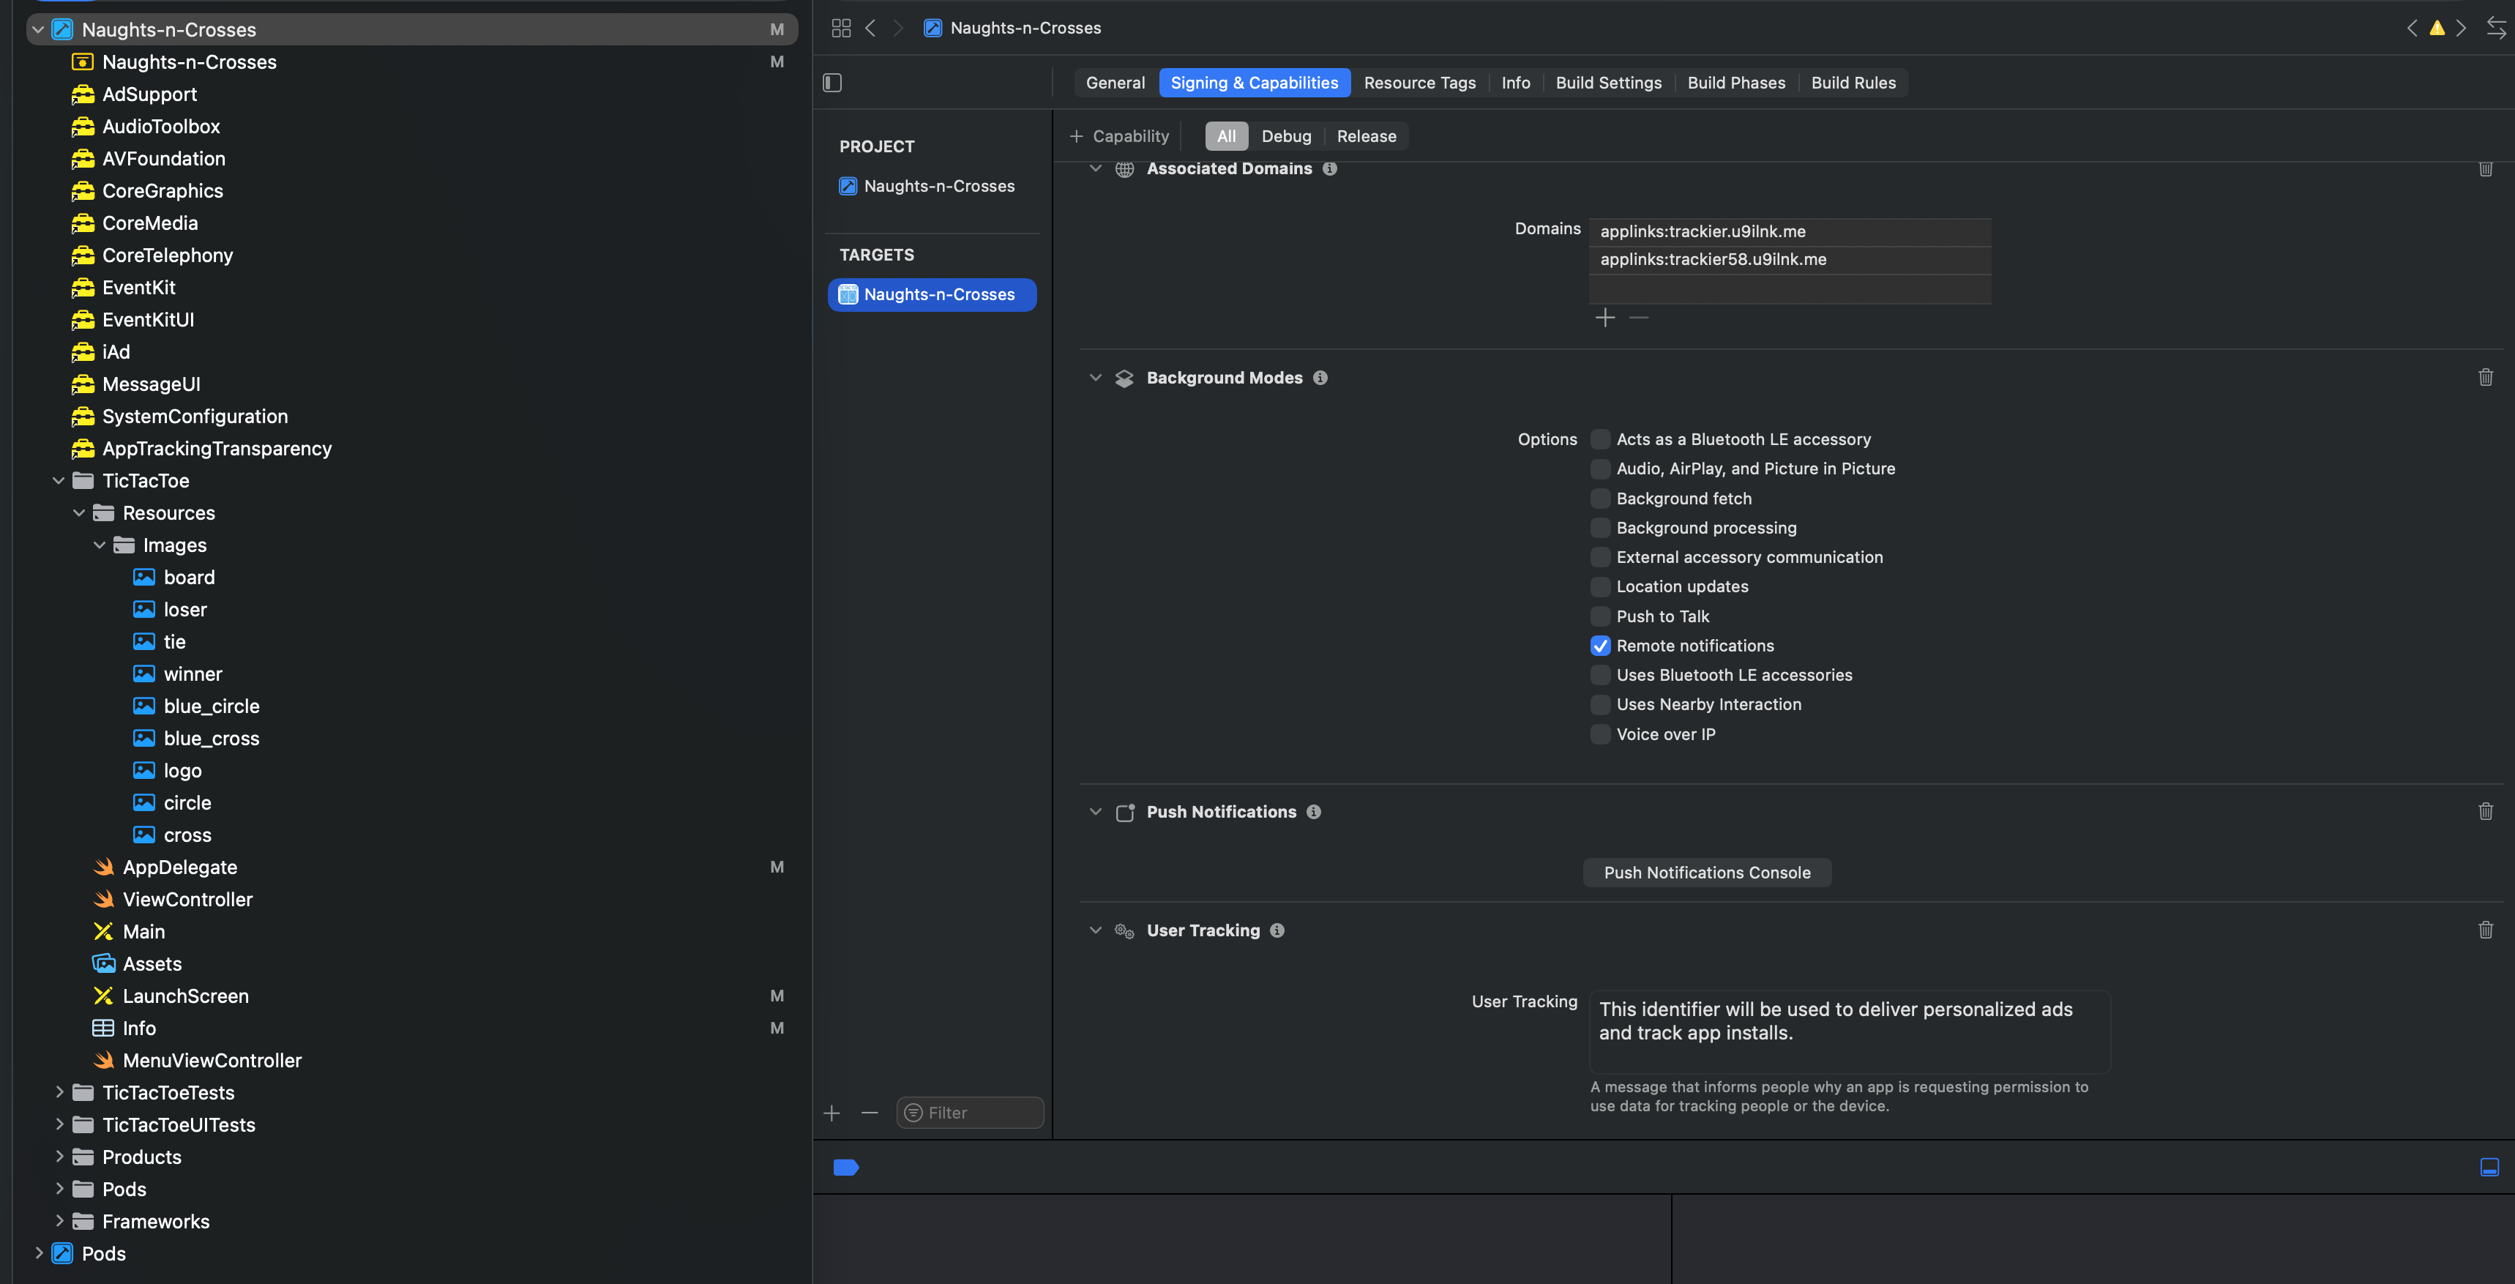2515x1284 pixels.
Task: Collapse the Images folder in navigator
Action: (100, 545)
